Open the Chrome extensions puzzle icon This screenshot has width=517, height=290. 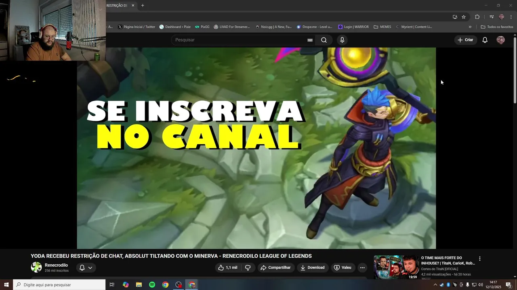(477, 17)
